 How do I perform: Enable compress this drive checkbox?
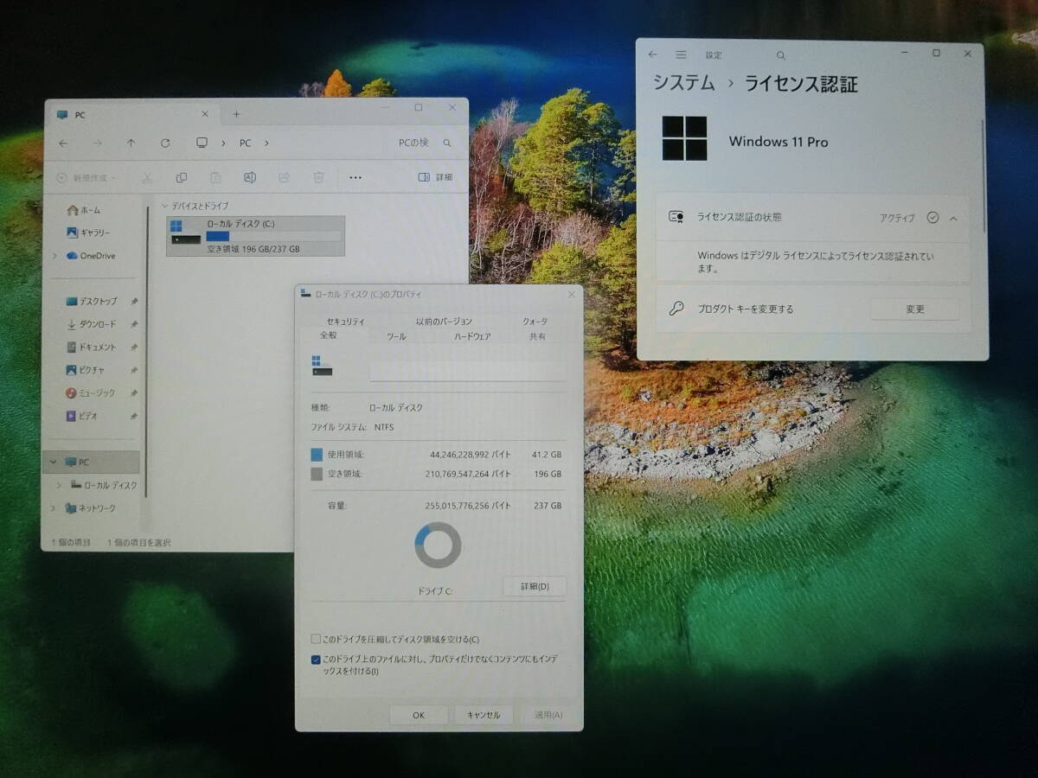click(x=316, y=639)
